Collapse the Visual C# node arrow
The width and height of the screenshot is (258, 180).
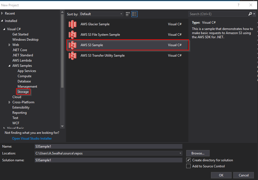tap(4, 29)
